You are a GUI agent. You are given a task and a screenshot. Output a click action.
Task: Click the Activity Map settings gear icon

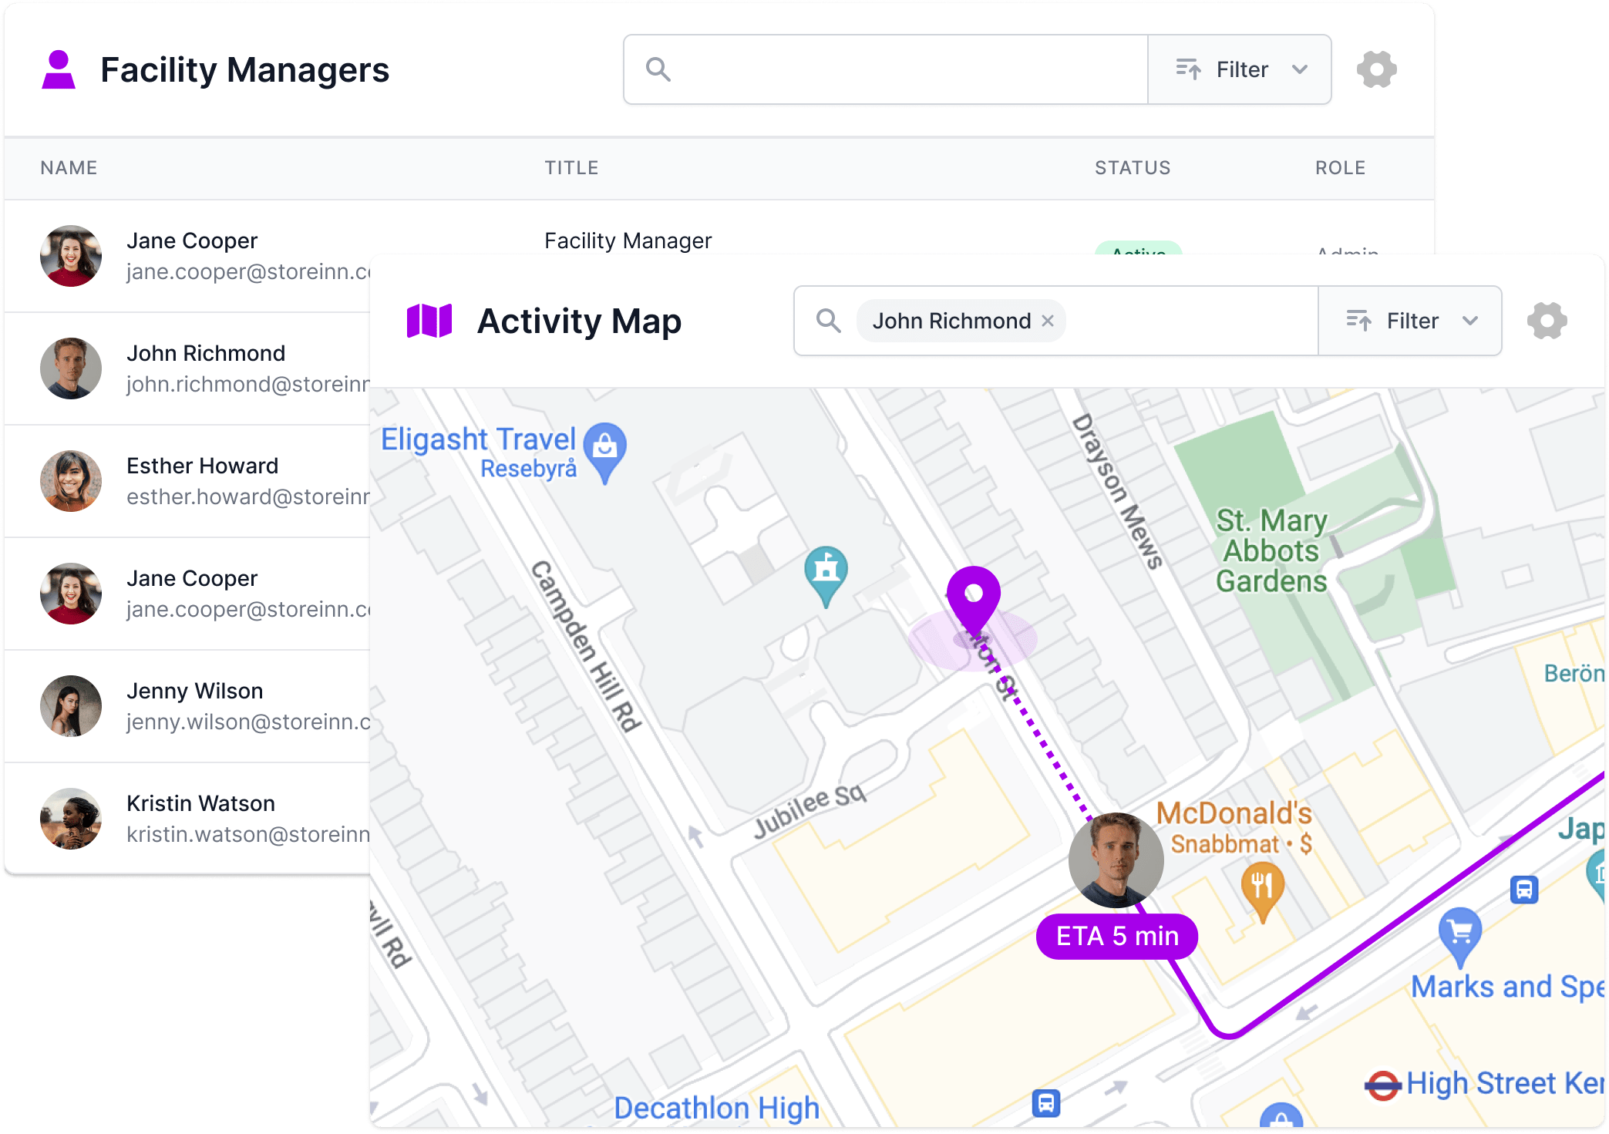(x=1547, y=321)
